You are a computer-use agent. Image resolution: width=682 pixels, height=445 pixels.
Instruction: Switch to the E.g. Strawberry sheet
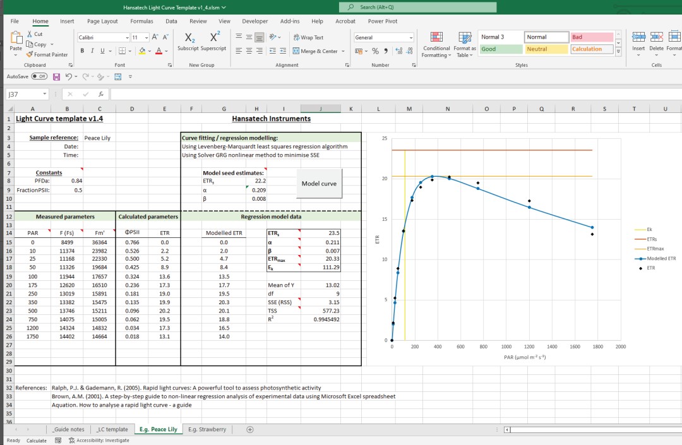click(206, 429)
